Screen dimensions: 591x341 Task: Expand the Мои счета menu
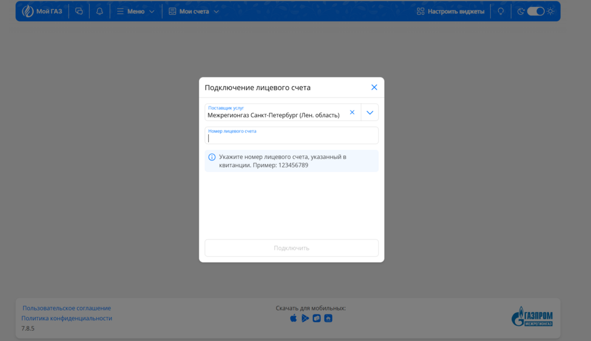(194, 11)
